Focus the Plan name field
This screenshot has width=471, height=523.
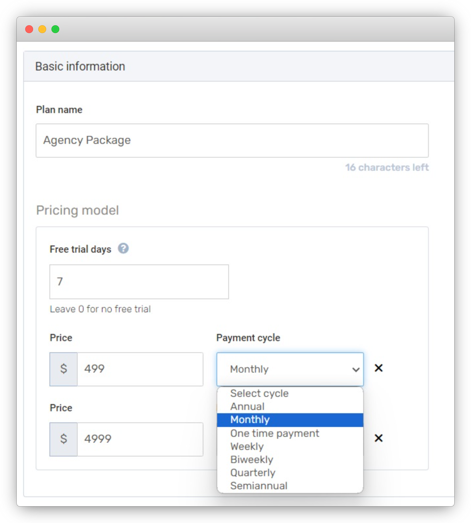[232, 141]
